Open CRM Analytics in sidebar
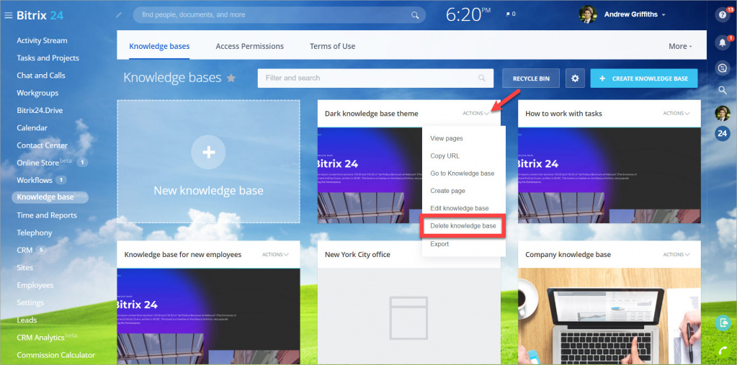The width and height of the screenshot is (737, 365). (40, 338)
